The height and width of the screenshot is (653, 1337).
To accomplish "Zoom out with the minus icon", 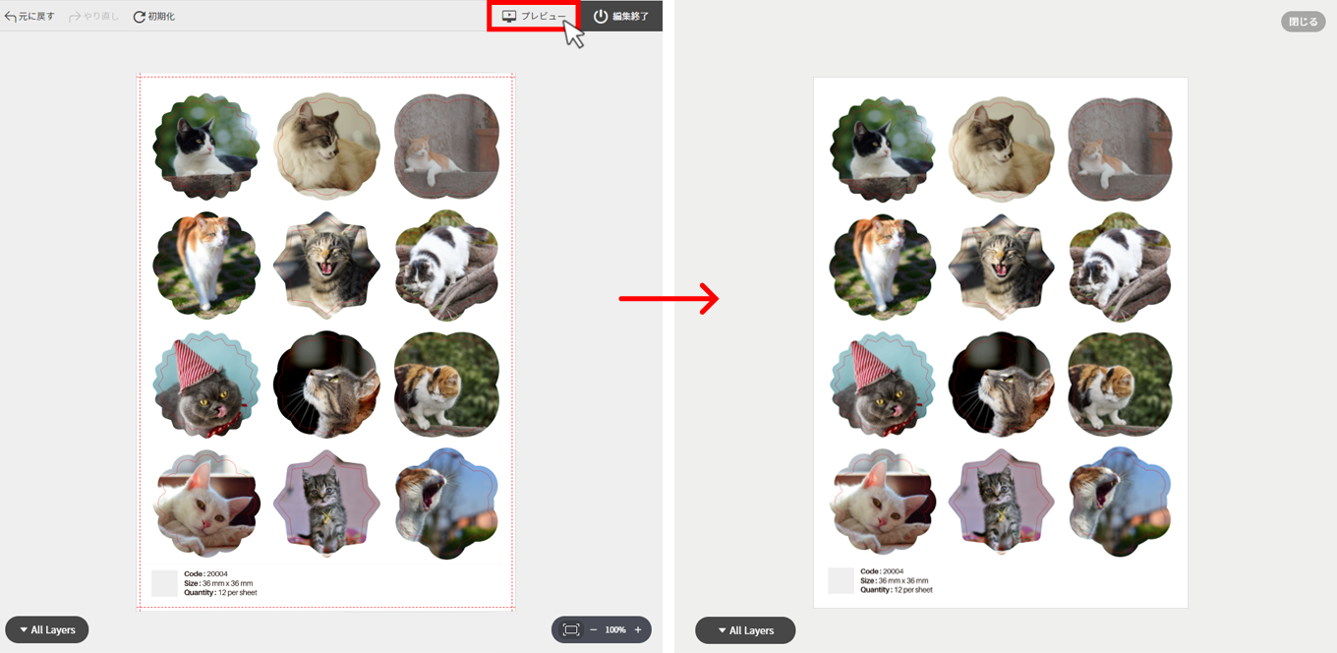I will (x=594, y=629).
